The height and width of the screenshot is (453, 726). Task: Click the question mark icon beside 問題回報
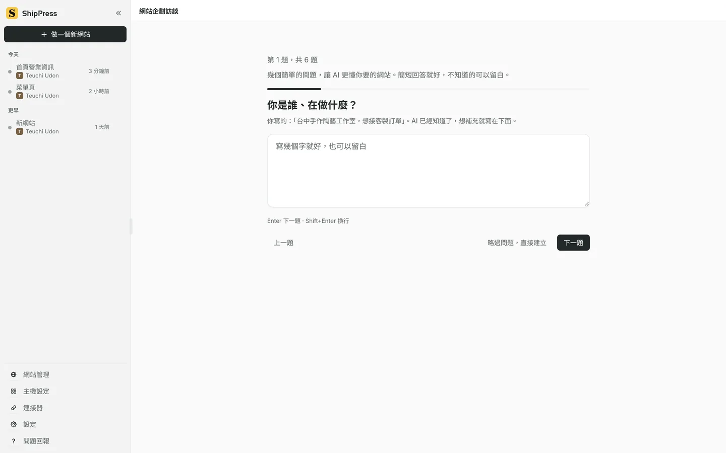pyautogui.click(x=14, y=441)
